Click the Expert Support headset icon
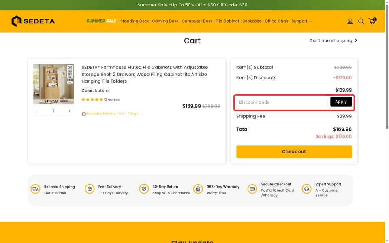 click(x=307, y=189)
